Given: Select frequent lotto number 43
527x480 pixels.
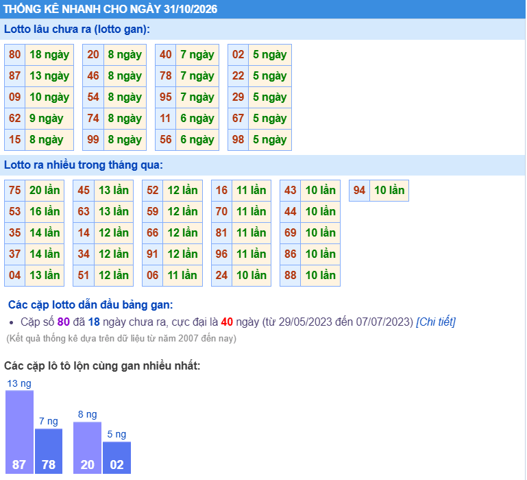Looking at the screenshot, I should click(291, 191).
